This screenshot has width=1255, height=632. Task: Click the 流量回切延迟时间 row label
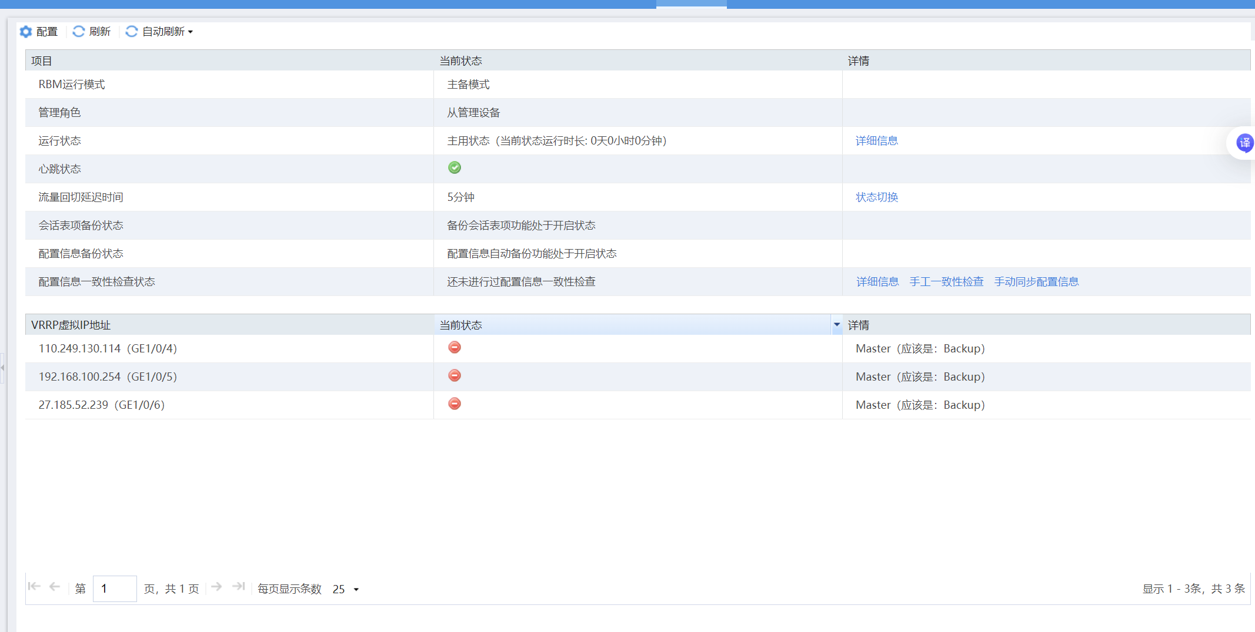[x=81, y=197]
